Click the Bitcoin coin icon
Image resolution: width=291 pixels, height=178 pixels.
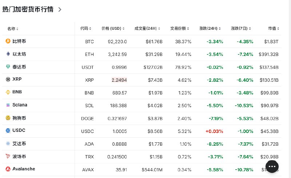[x=8, y=41]
